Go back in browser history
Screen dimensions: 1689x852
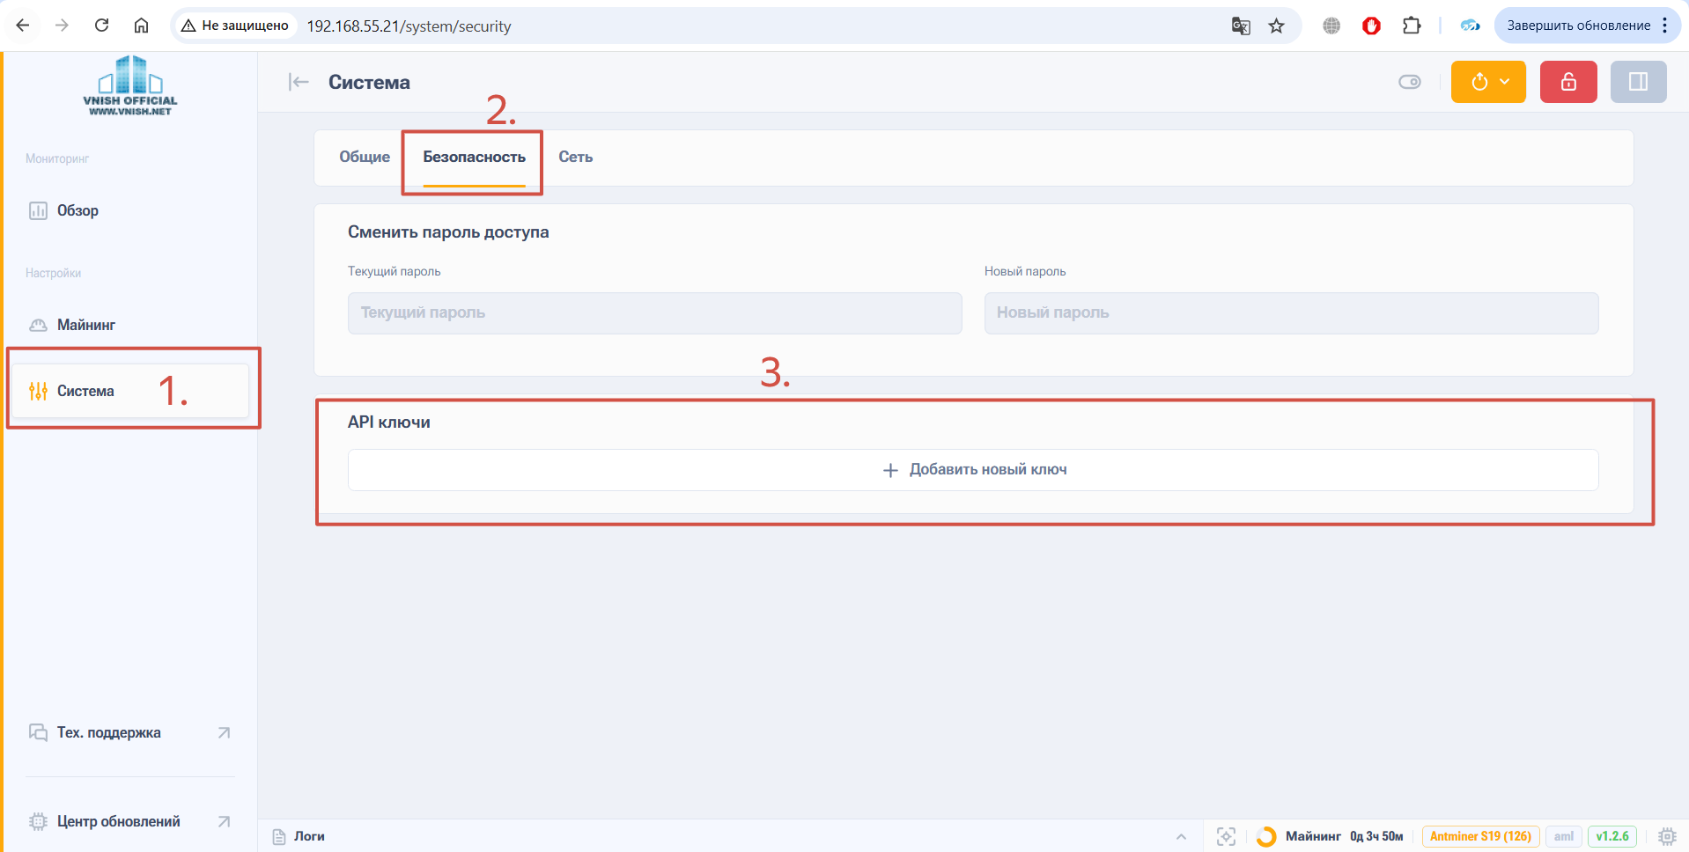tap(23, 26)
